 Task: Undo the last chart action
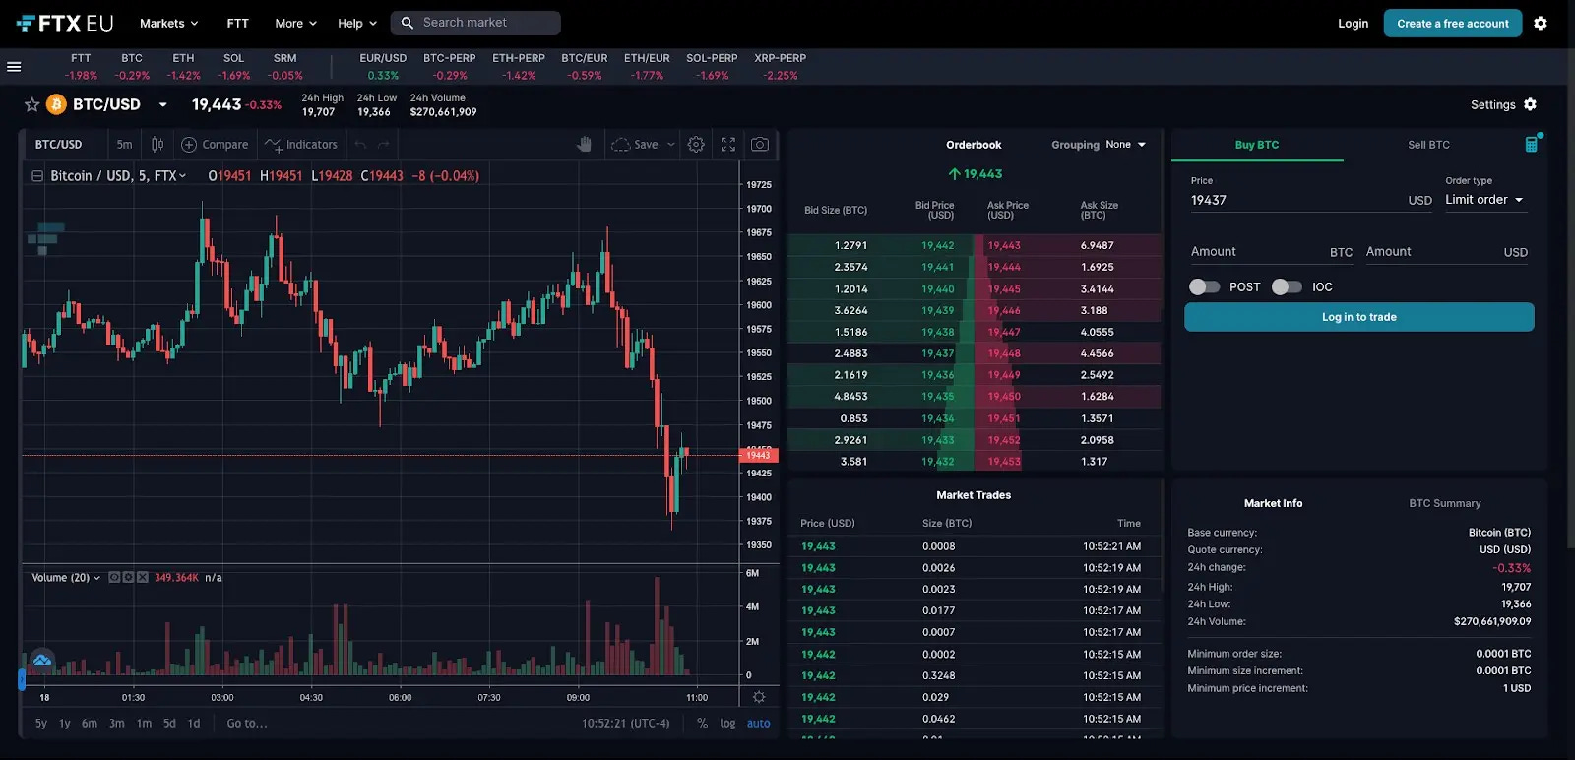pyautogui.click(x=360, y=144)
